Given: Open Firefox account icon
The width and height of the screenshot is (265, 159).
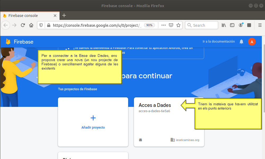Looking at the screenshot, I should 241,25.
